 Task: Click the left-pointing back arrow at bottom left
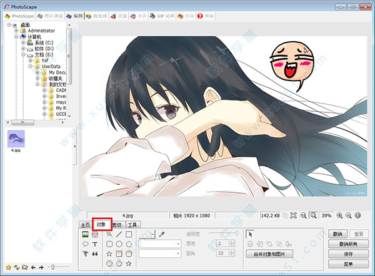pos(33,267)
